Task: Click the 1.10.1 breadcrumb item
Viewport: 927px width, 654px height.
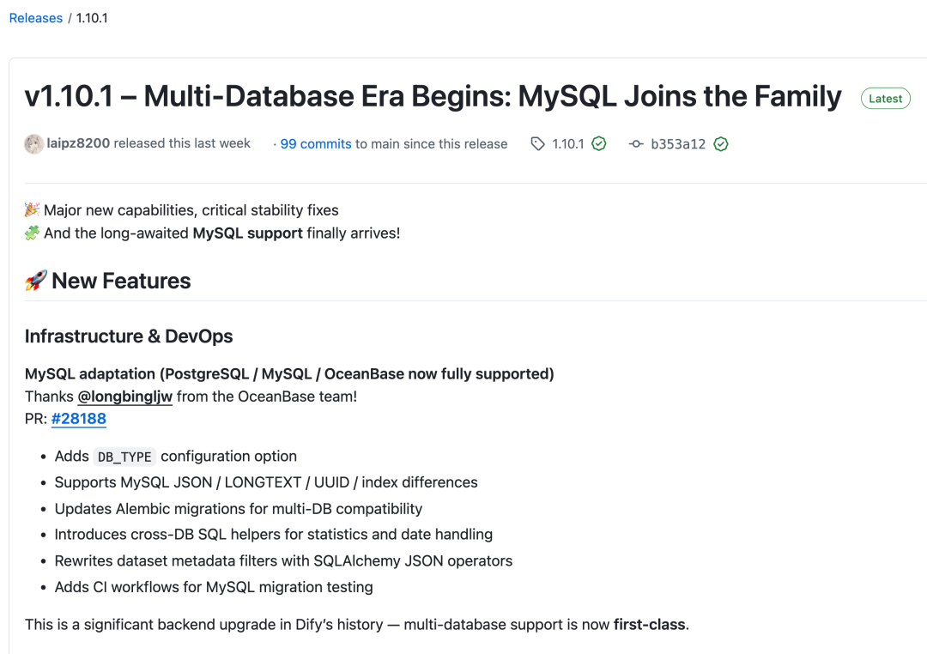Action: coord(92,18)
